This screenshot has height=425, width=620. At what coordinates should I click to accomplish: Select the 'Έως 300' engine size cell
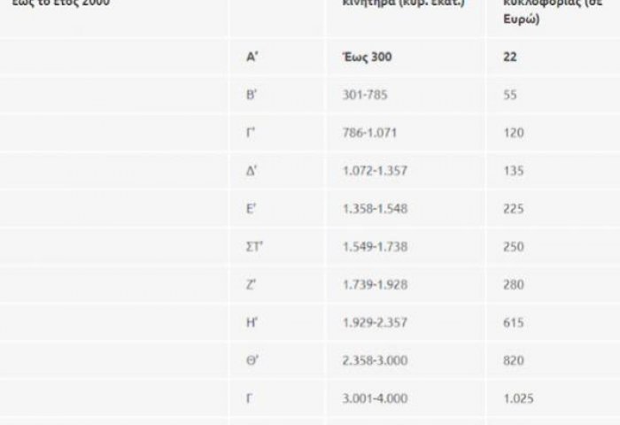[367, 57]
